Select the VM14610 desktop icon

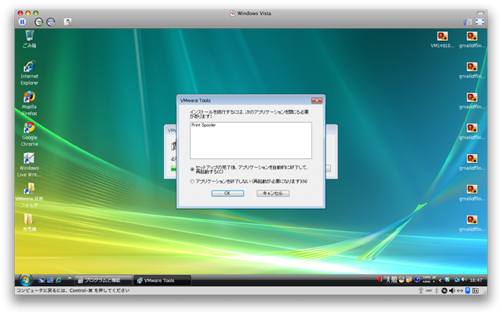pos(442,39)
